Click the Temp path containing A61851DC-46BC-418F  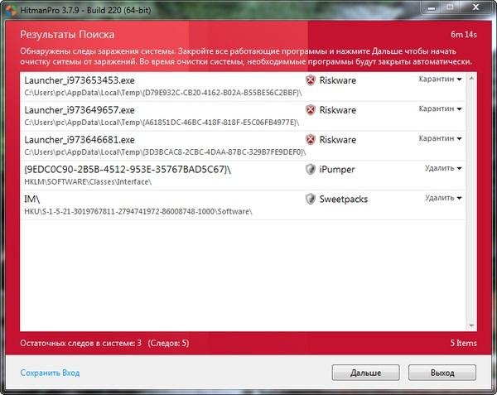[x=162, y=123]
